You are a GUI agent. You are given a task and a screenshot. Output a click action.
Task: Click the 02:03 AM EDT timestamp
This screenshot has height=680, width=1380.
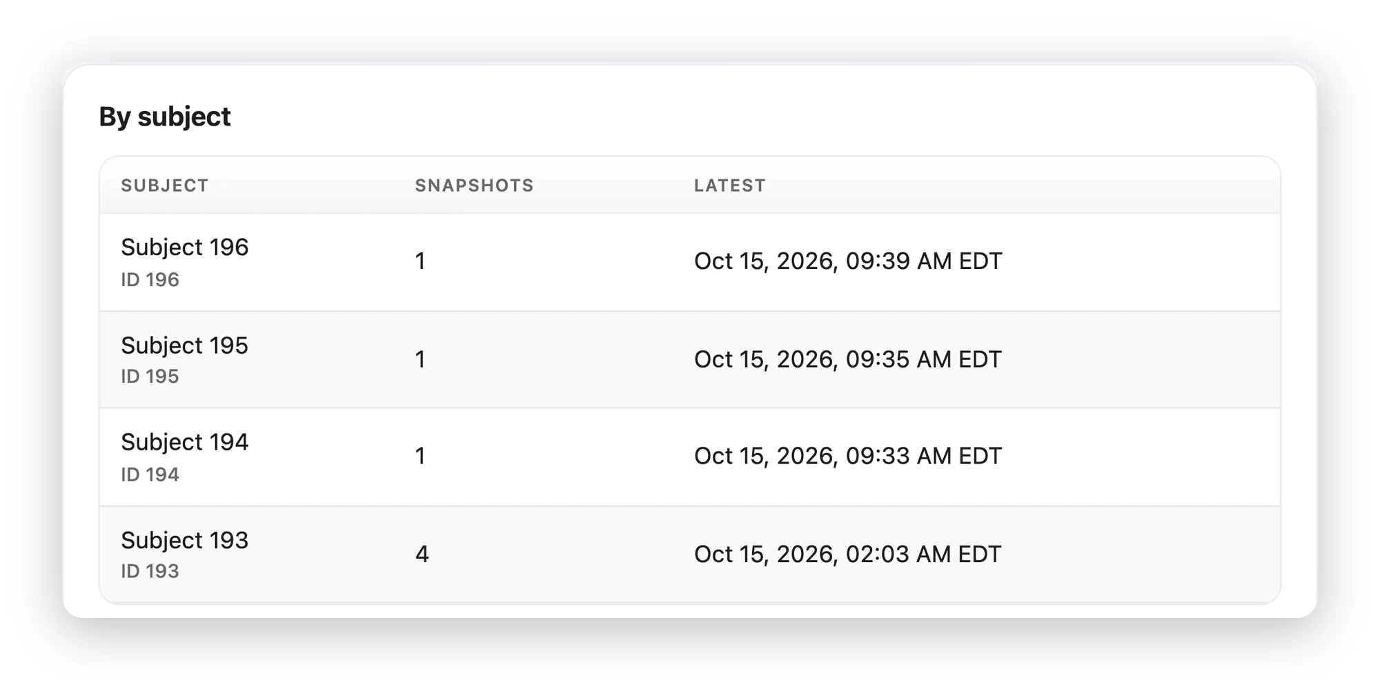click(847, 554)
